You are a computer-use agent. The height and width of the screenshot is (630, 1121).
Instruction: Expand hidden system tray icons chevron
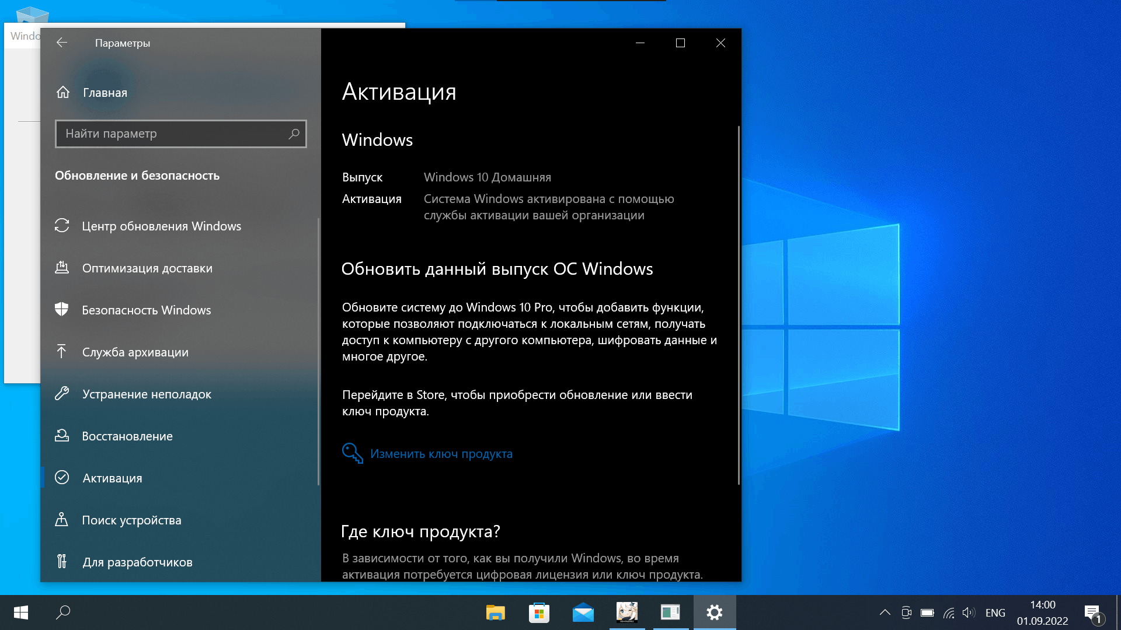point(885,612)
